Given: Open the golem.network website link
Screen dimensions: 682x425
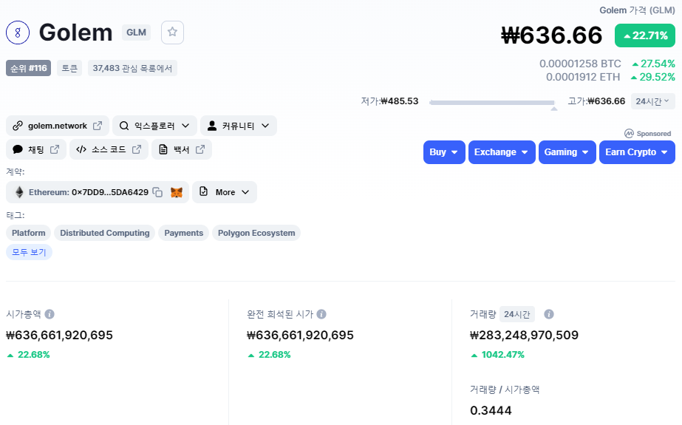Looking at the screenshot, I should point(58,126).
